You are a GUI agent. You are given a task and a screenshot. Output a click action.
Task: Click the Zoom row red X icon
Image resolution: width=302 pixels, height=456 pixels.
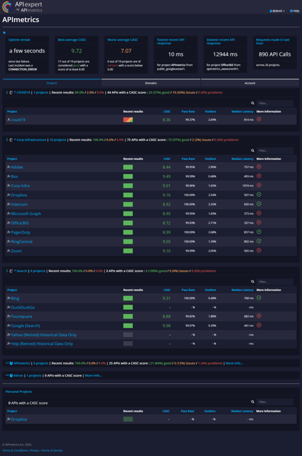(x=259, y=250)
